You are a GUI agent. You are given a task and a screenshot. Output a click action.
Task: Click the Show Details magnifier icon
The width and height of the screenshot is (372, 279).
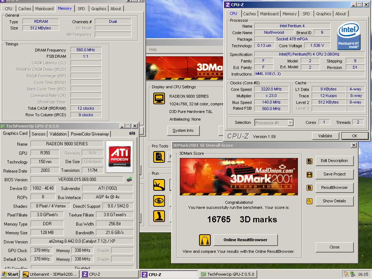[x=310, y=201]
